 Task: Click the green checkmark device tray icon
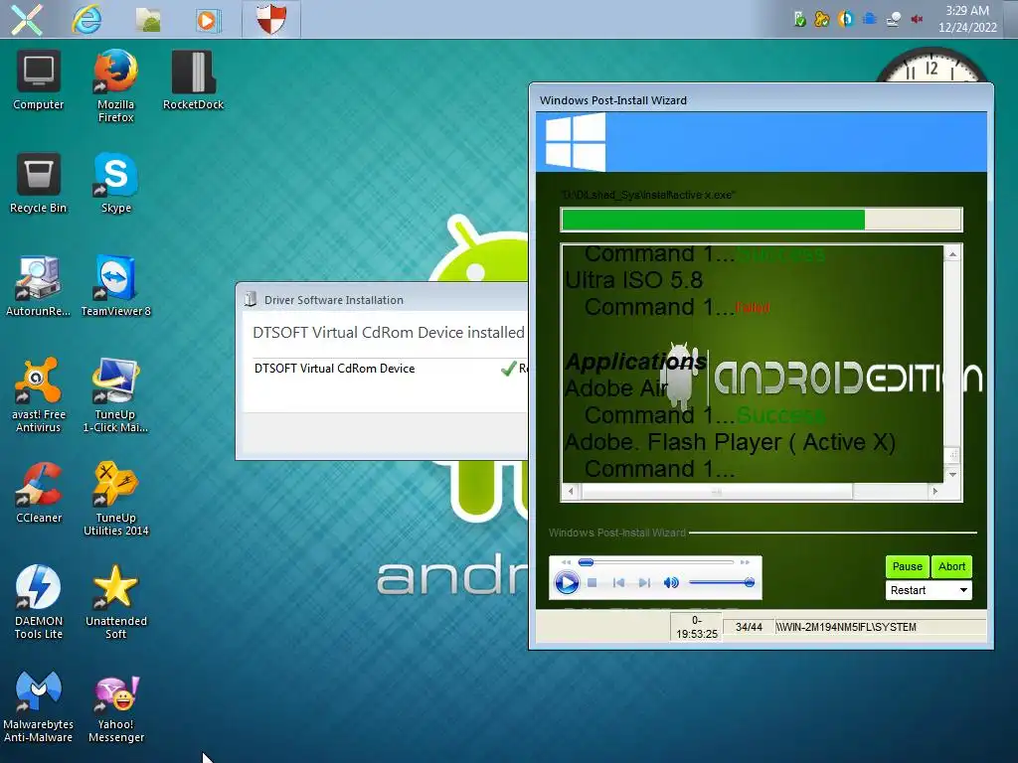(x=800, y=19)
